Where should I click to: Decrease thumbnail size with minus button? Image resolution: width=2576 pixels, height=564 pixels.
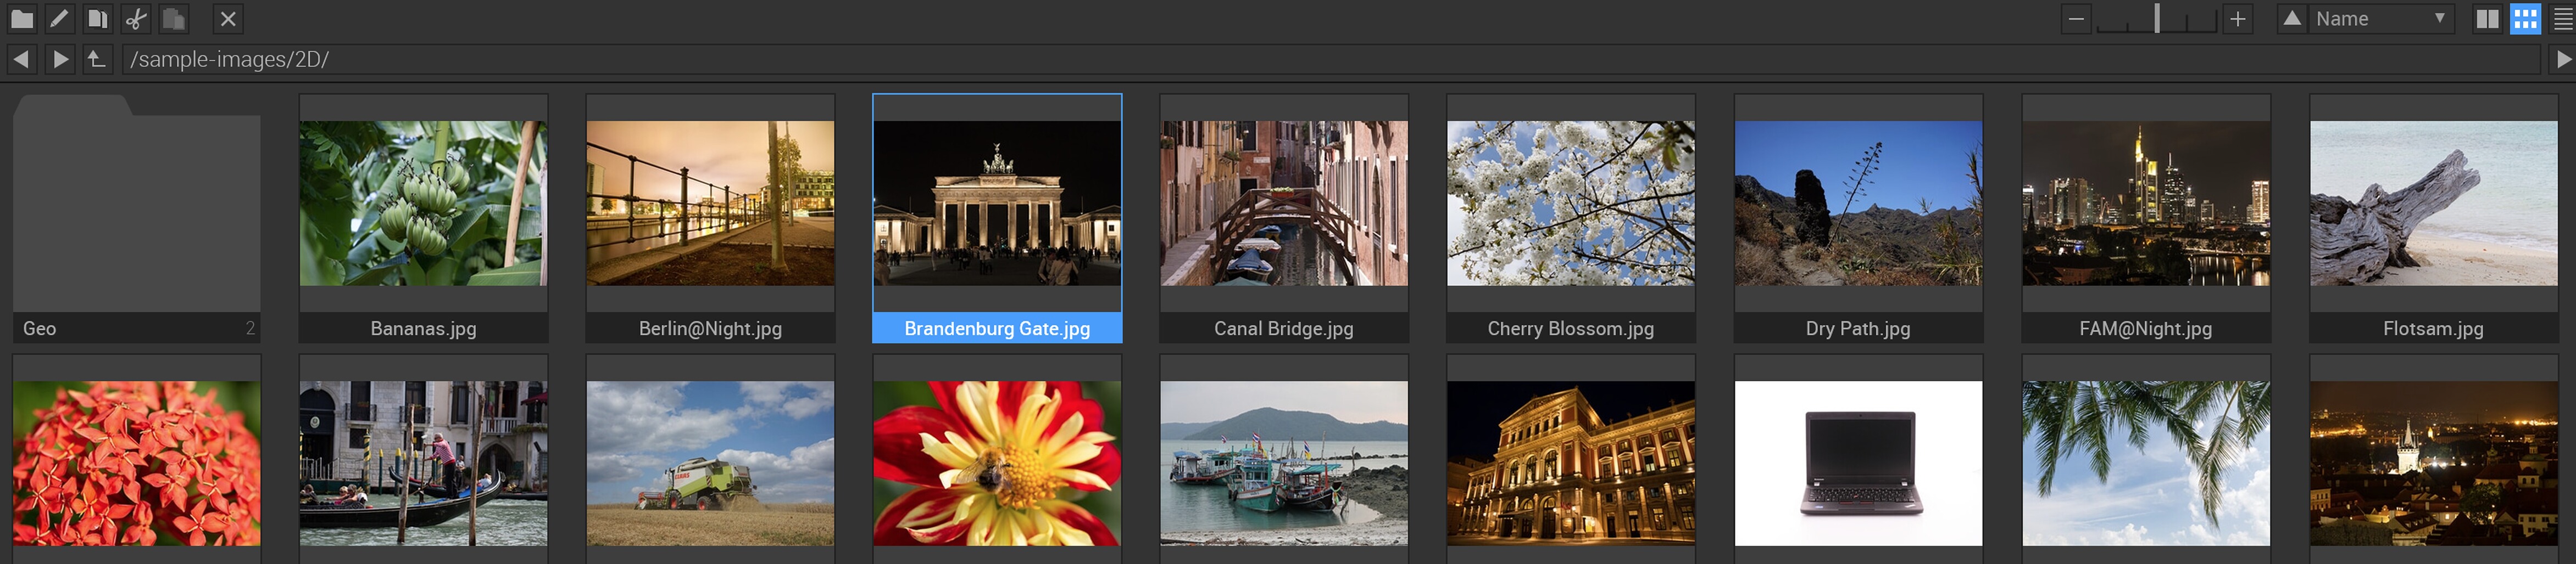click(2076, 19)
